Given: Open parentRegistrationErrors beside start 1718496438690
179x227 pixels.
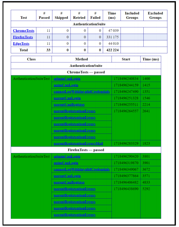Looking at the screenshot, I should [75, 189].
